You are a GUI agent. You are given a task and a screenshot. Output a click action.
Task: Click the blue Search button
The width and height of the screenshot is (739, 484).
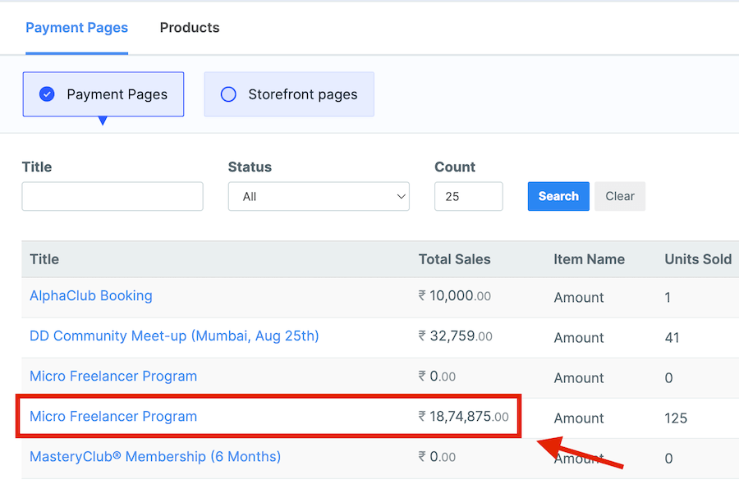click(558, 196)
